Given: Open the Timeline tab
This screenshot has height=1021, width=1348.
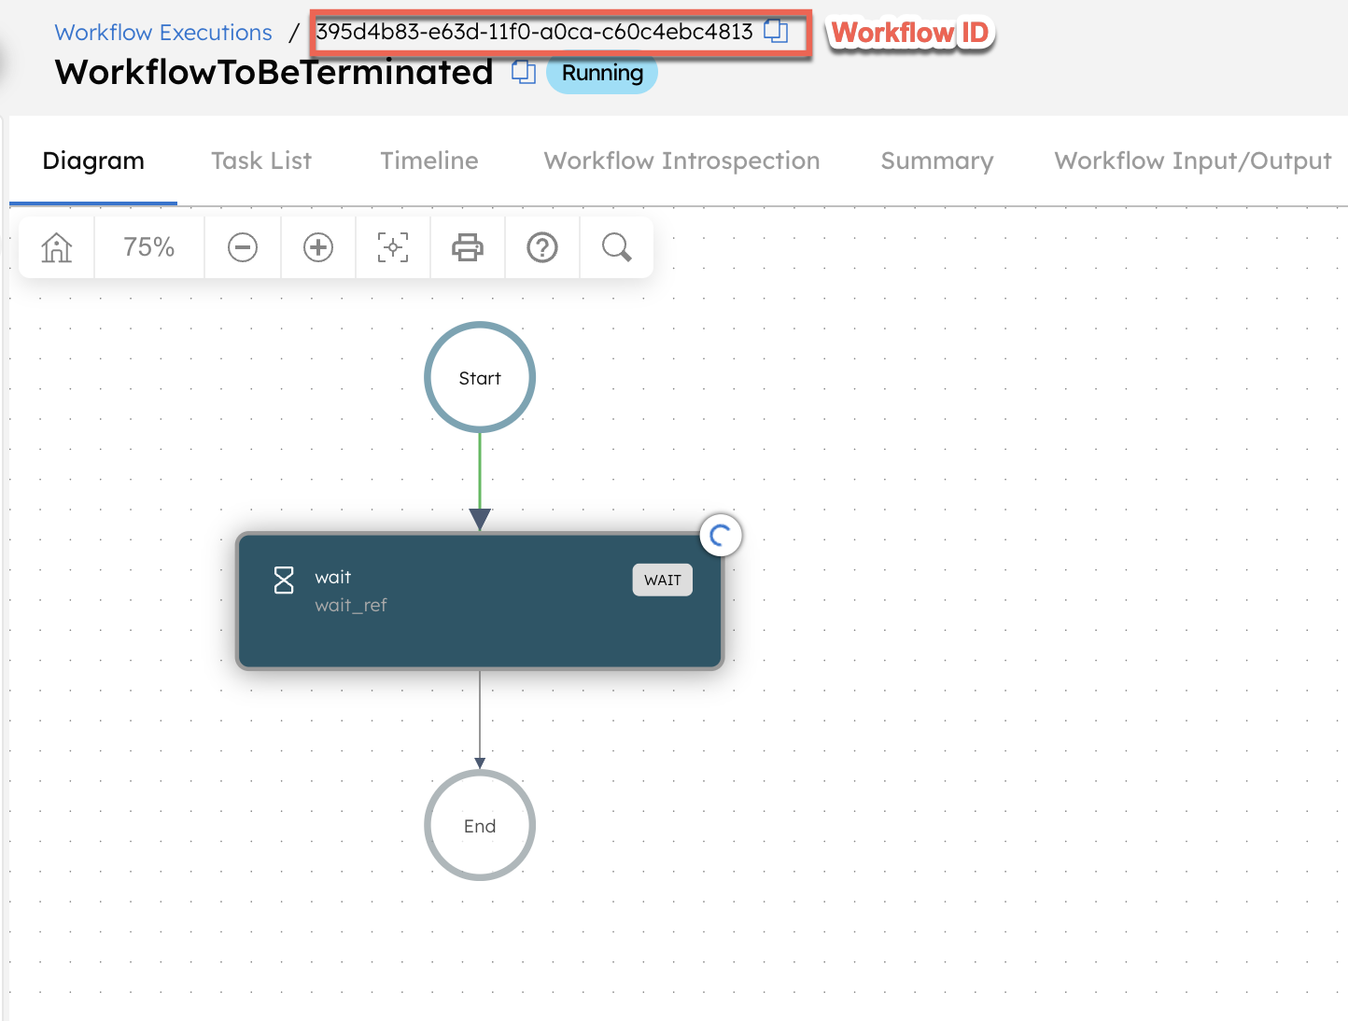Looking at the screenshot, I should point(428,161).
